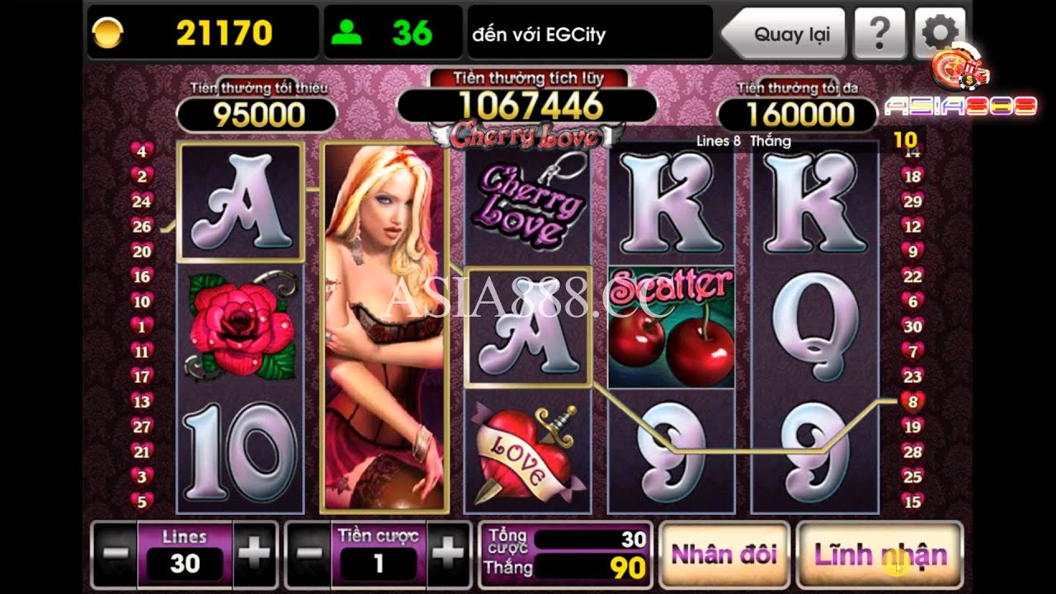Increase Lines with the plus button
1056x594 pixels.
tap(255, 555)
